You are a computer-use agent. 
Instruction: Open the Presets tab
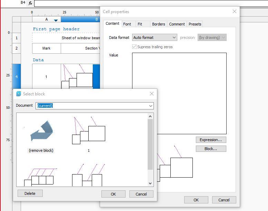(x=195, y=24)
